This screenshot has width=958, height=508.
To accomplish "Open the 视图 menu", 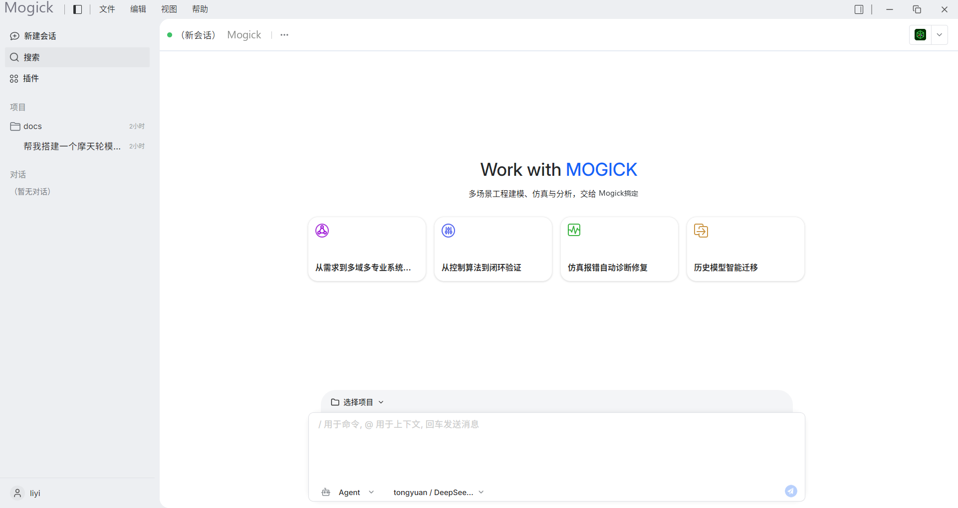I will [x=169, y=9].
